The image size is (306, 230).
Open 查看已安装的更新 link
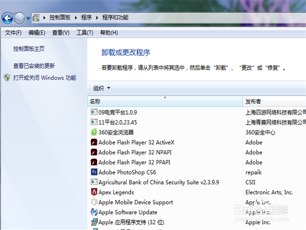click(x=34, y=66)
